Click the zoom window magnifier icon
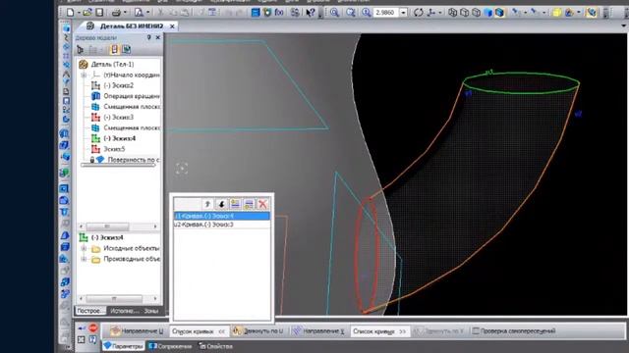Viewport: 629px width, 353px height. 334,13
